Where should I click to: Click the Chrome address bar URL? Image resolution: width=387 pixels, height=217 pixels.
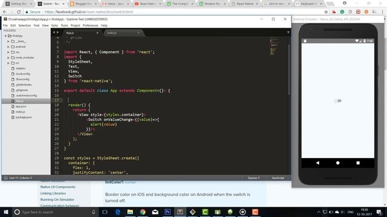(x=89, y=12)
